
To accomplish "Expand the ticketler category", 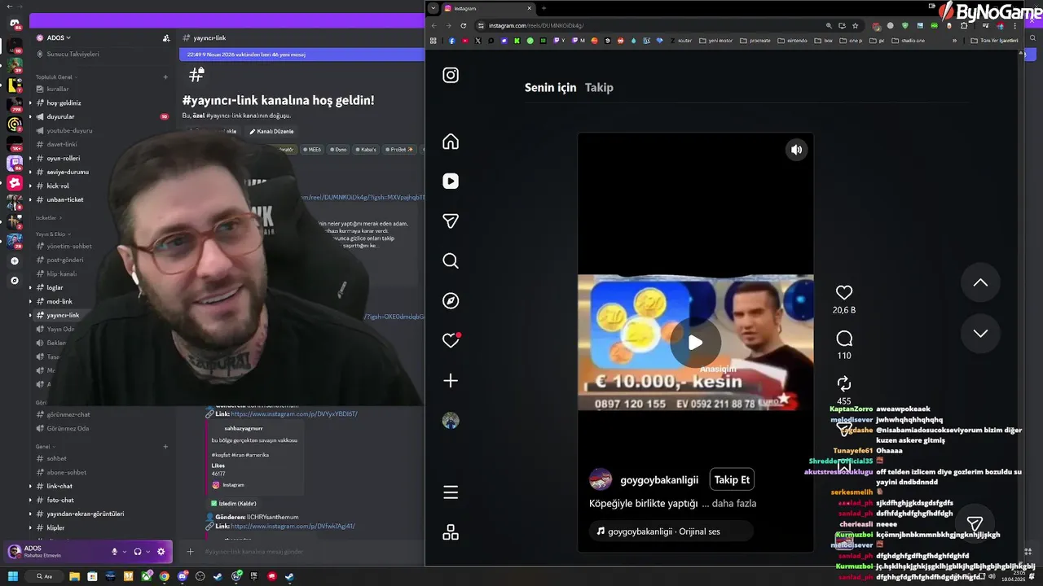I will [x=47, y=217].
